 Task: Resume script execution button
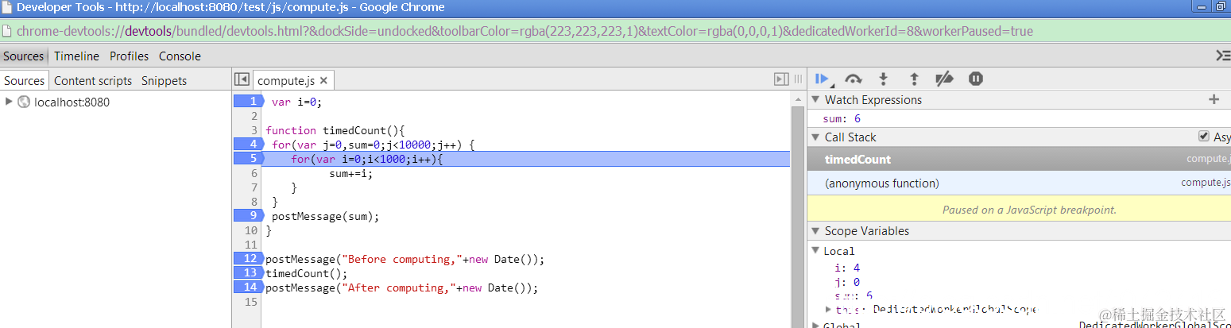coord(822,79)
